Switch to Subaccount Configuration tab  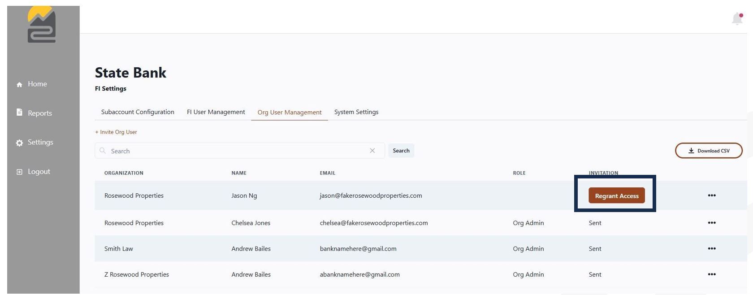[x=138, y=112]
